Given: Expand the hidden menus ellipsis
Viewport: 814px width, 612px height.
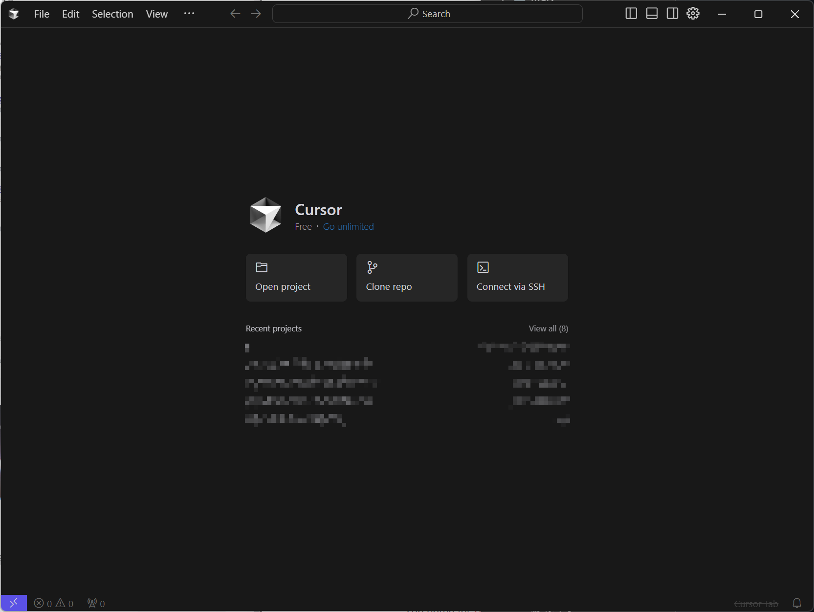Looking at the screenshot, I should coord(189,14).
